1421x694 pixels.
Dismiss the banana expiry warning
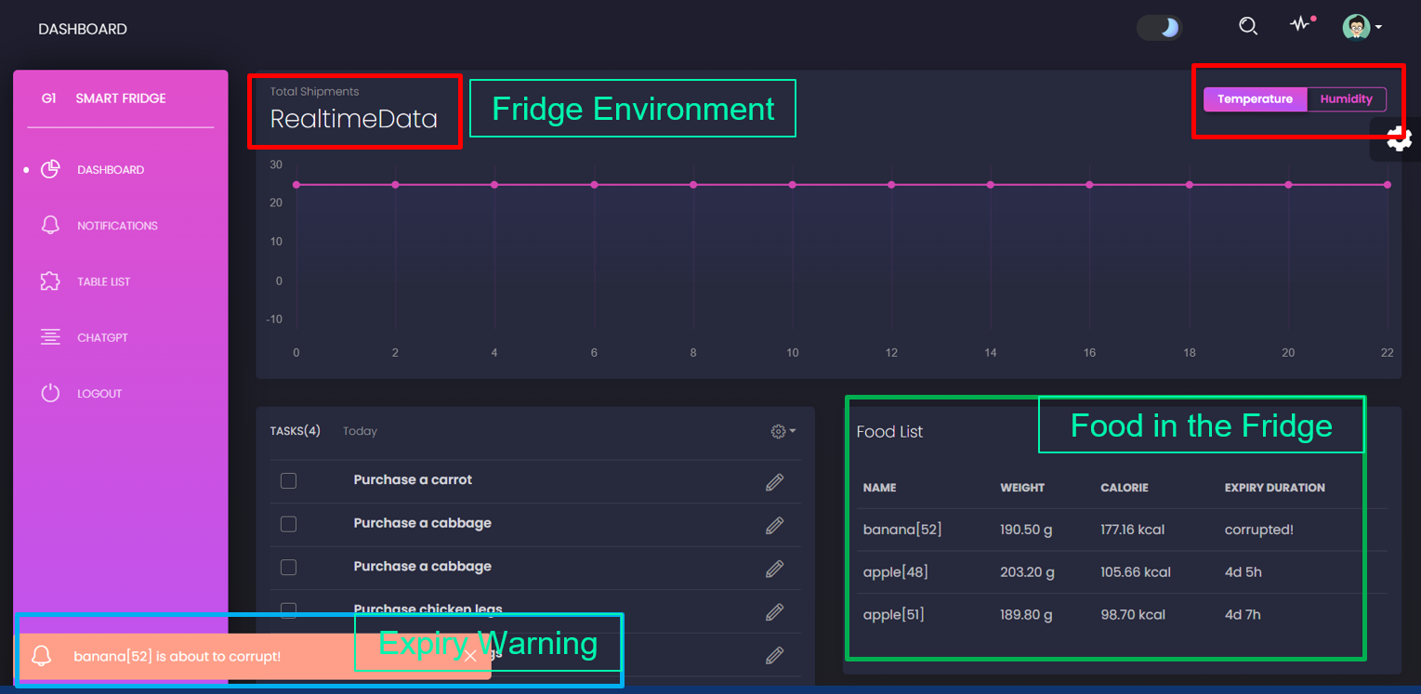[x=470, y=656]
